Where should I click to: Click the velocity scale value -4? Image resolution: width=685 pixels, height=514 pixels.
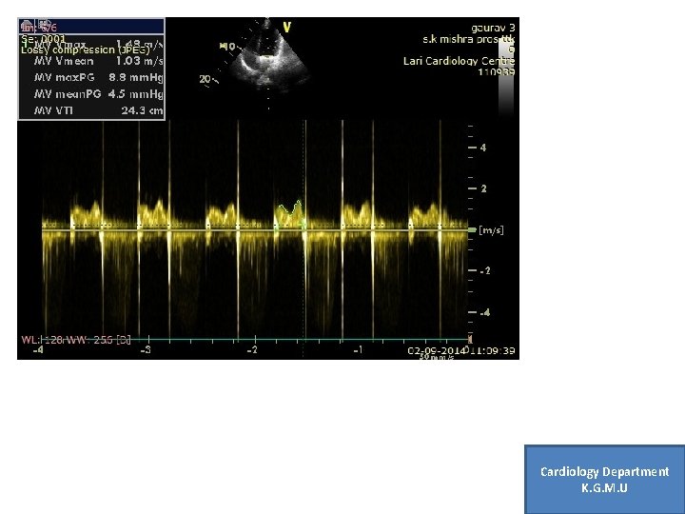click(x=485, y=312)
